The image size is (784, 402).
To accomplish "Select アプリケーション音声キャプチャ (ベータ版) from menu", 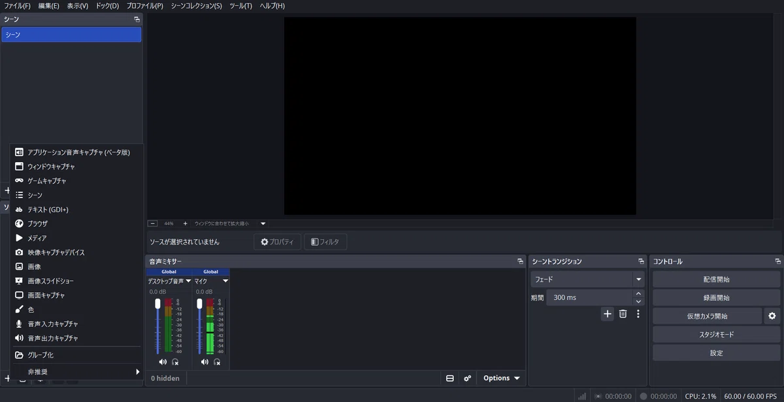I will point(76,152).
